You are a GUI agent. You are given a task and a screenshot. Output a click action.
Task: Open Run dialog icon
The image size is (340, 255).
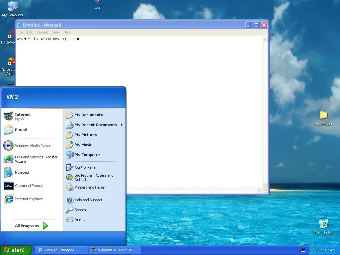(70, 220)
